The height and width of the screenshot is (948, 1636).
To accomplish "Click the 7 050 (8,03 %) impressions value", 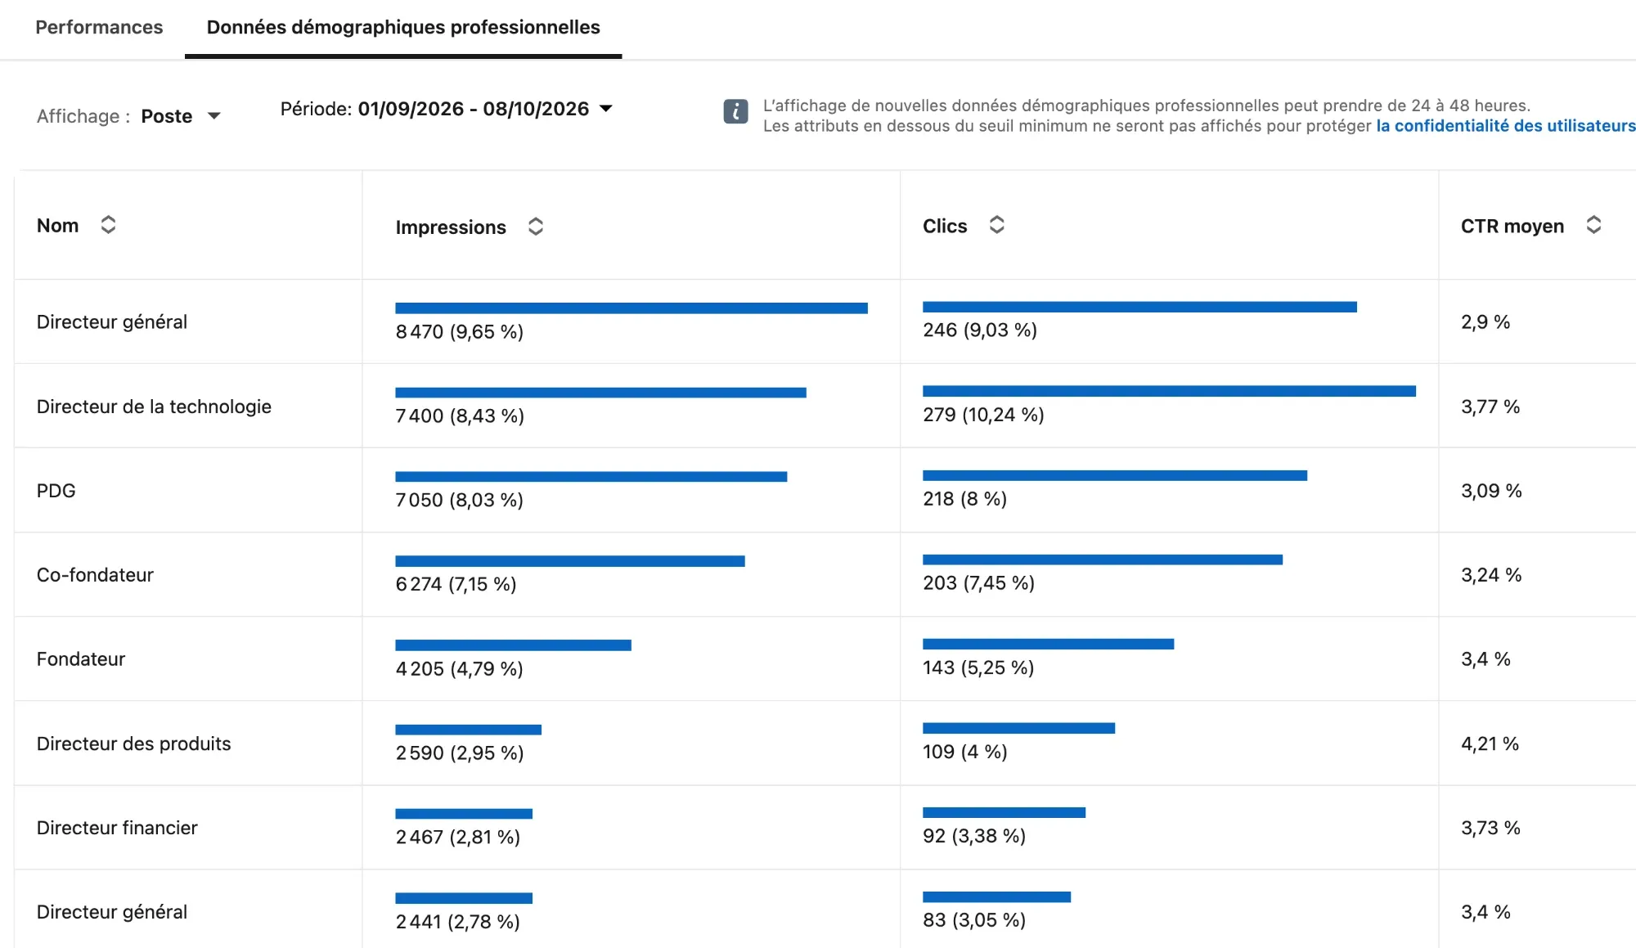I will [459, 501].
